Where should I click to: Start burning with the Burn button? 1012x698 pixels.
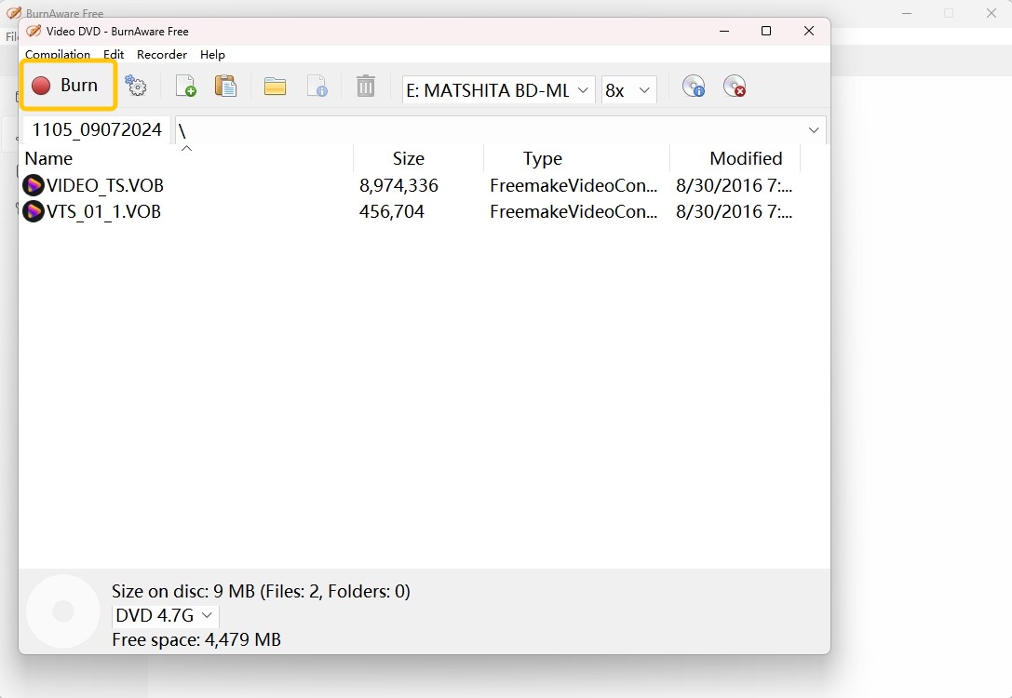click(68, 85)
